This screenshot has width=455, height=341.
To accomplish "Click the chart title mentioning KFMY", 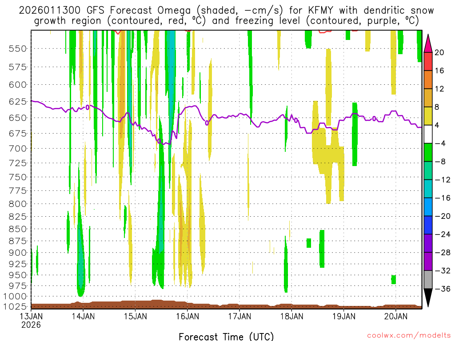I will 226,16.
